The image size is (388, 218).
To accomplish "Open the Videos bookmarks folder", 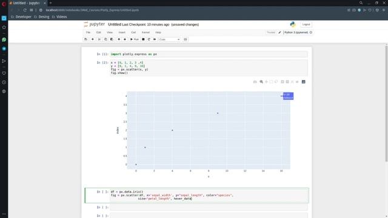I will tap(59, 17).
